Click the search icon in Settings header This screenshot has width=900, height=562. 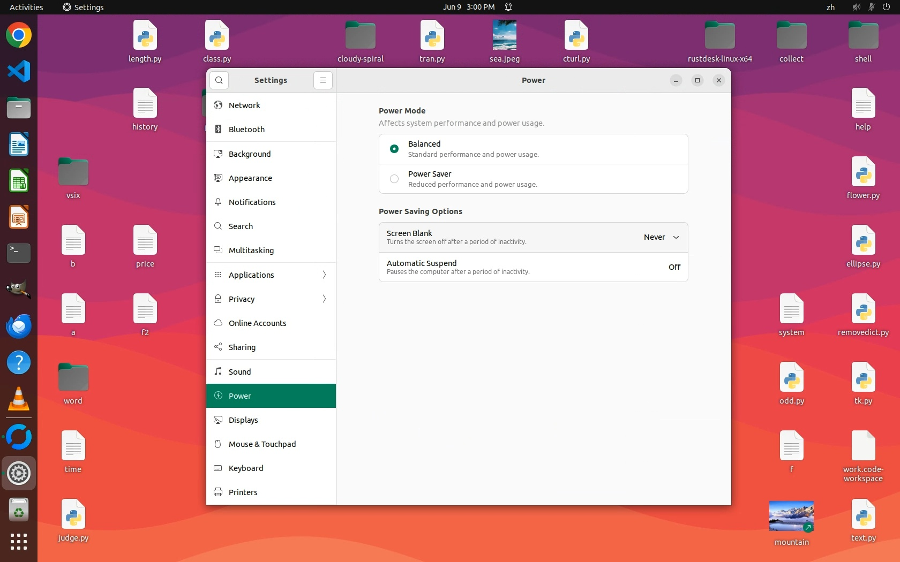[x=219, y=80]
